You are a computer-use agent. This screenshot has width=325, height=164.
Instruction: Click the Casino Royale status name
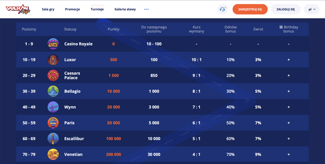click(x=78, y=44)
